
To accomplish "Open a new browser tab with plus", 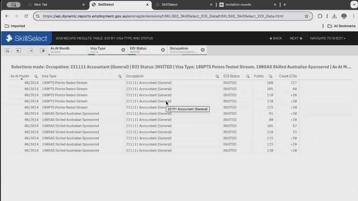I will pos(285,4).
